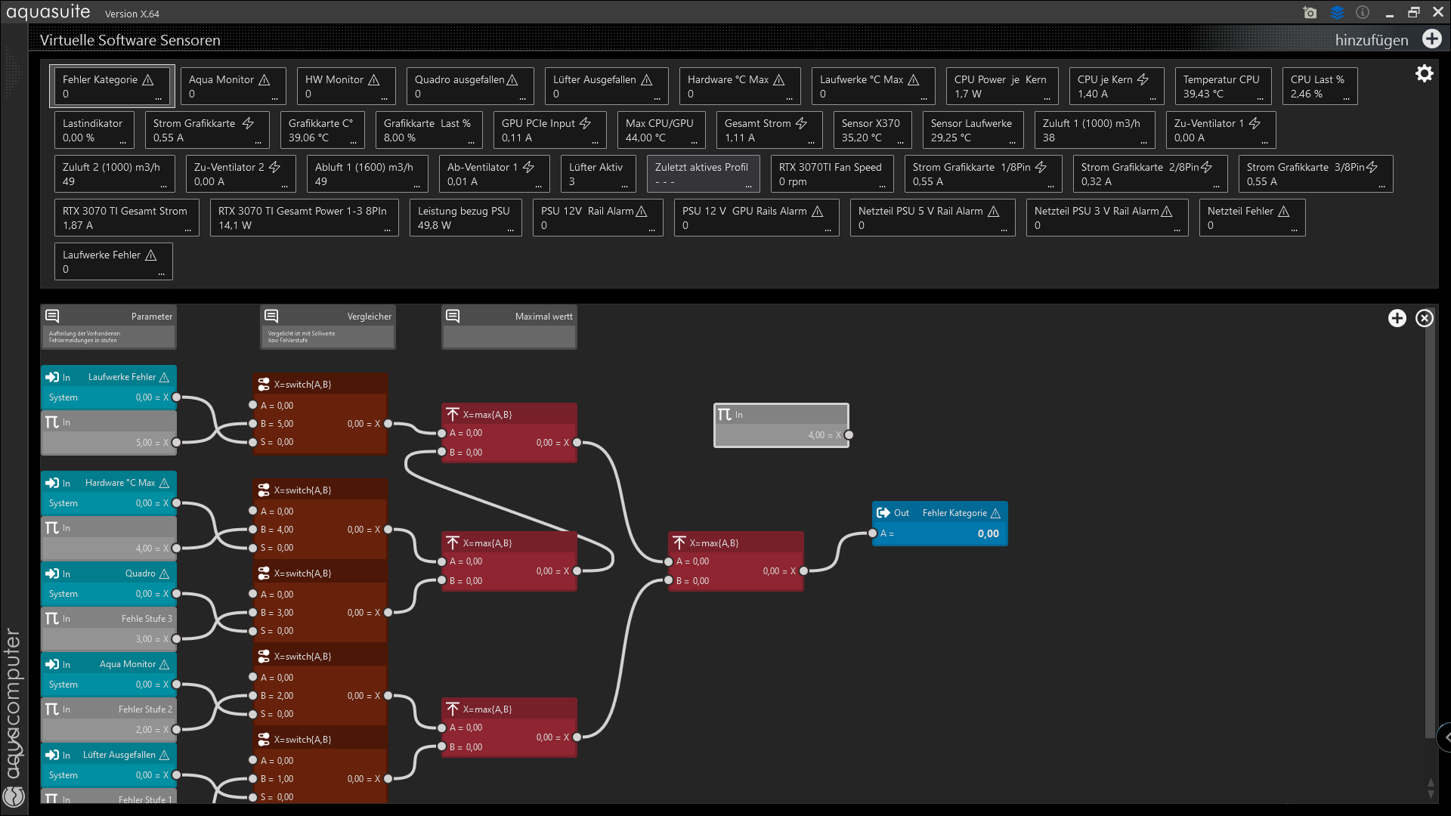Open ellipsis menu on CPU Last % tile
1451x816 pixels.
coord(1346,99)
